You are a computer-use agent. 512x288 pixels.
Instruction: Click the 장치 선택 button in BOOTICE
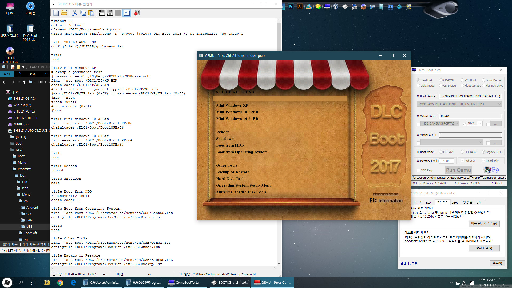[484, 248]
